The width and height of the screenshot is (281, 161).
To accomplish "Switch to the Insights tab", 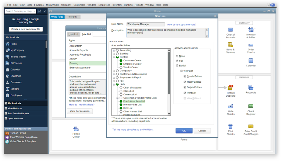I will pyautogui.click(x=73, y=17).
